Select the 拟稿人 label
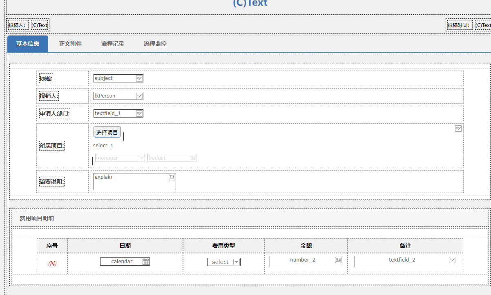 (18, 25)
